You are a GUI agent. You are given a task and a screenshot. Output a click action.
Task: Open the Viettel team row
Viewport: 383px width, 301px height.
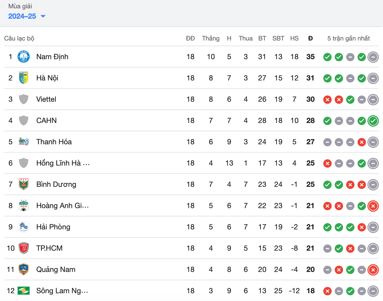click(x=191, y=99)
